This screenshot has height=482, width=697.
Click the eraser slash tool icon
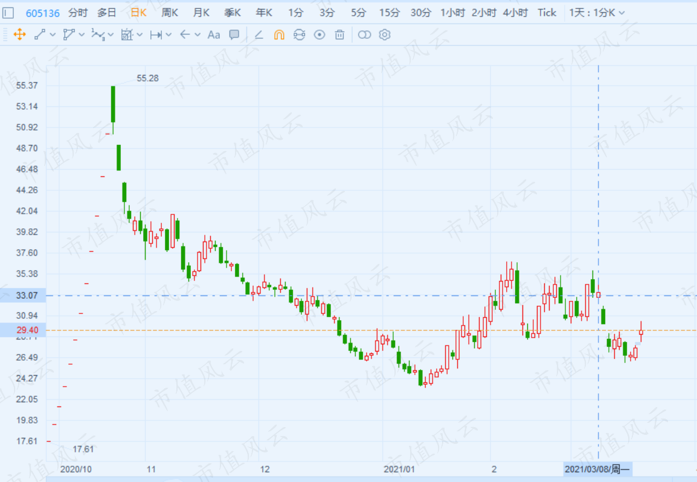[259, 34]
